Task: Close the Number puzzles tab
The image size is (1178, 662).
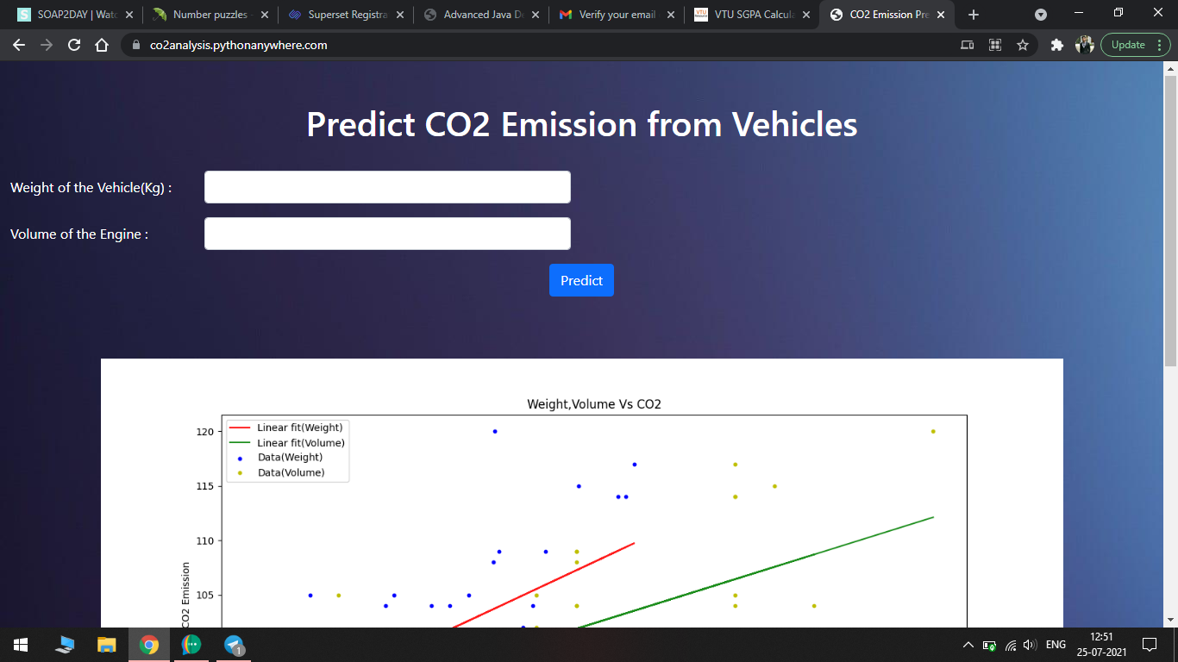Action: click(x=264, y=15)
